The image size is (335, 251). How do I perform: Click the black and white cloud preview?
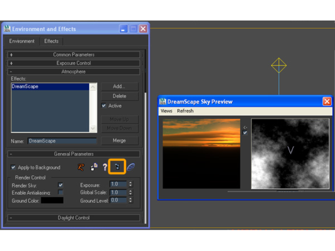tap(290, 154)
